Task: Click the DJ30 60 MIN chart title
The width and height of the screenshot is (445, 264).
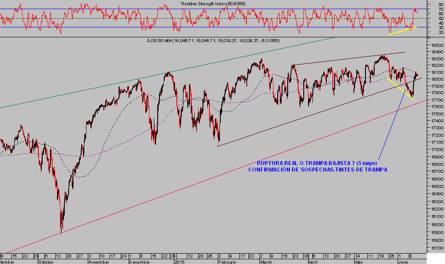Action: pyautogui.click(x=213, y=40)
